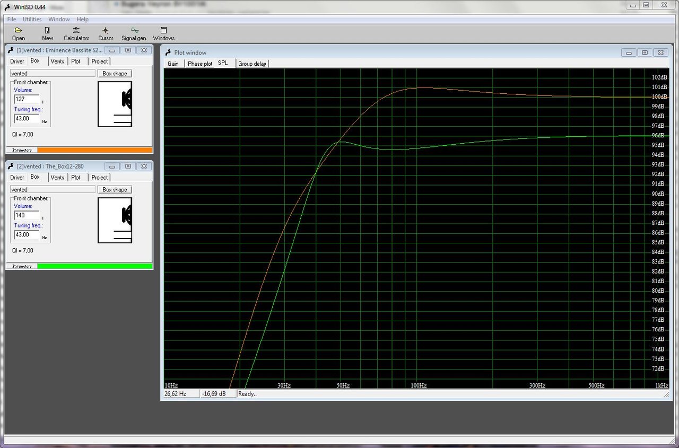Click the orange color bar of project one

coord(94,150)
